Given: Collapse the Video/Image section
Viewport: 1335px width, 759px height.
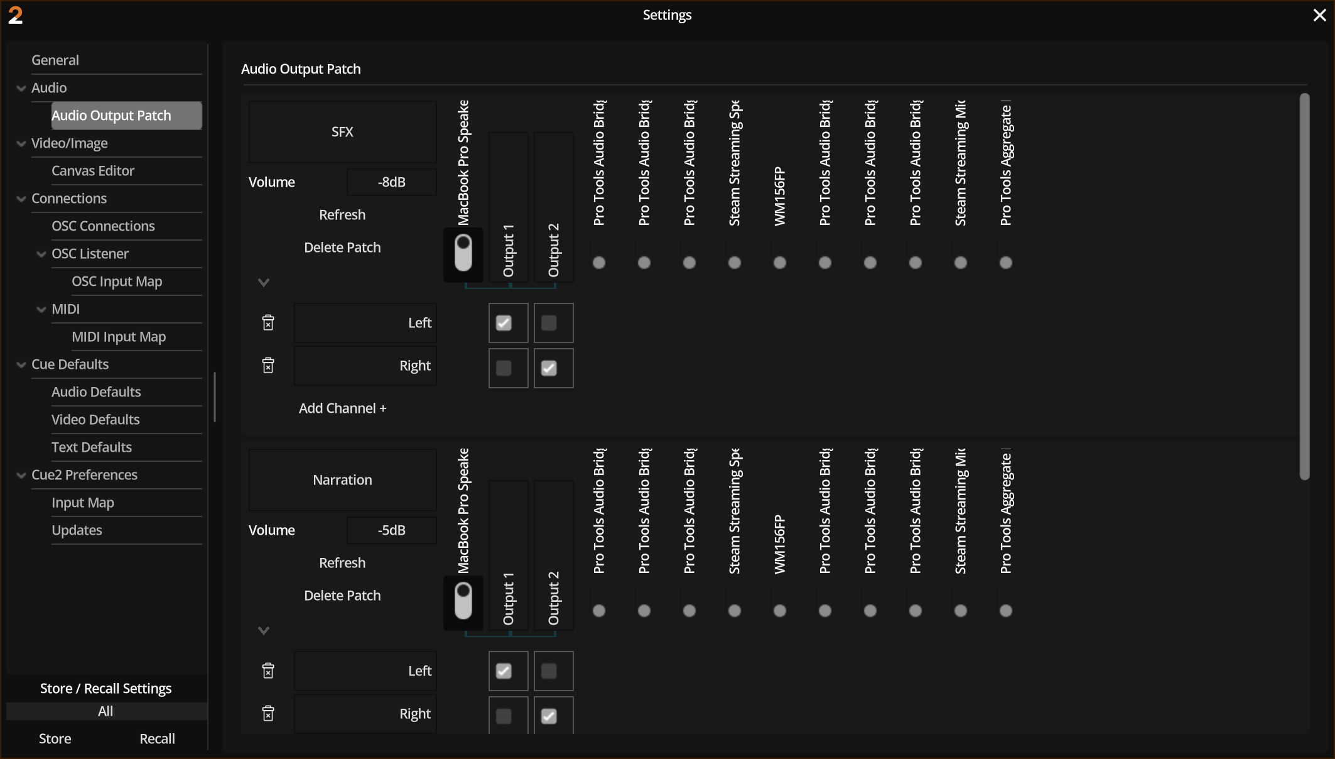Looking at the screenshot, I should pyautogui.click(x=21, y=144).
